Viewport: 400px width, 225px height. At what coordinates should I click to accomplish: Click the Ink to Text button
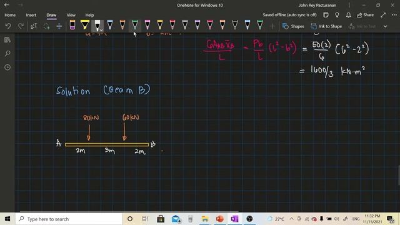[362, 26]
